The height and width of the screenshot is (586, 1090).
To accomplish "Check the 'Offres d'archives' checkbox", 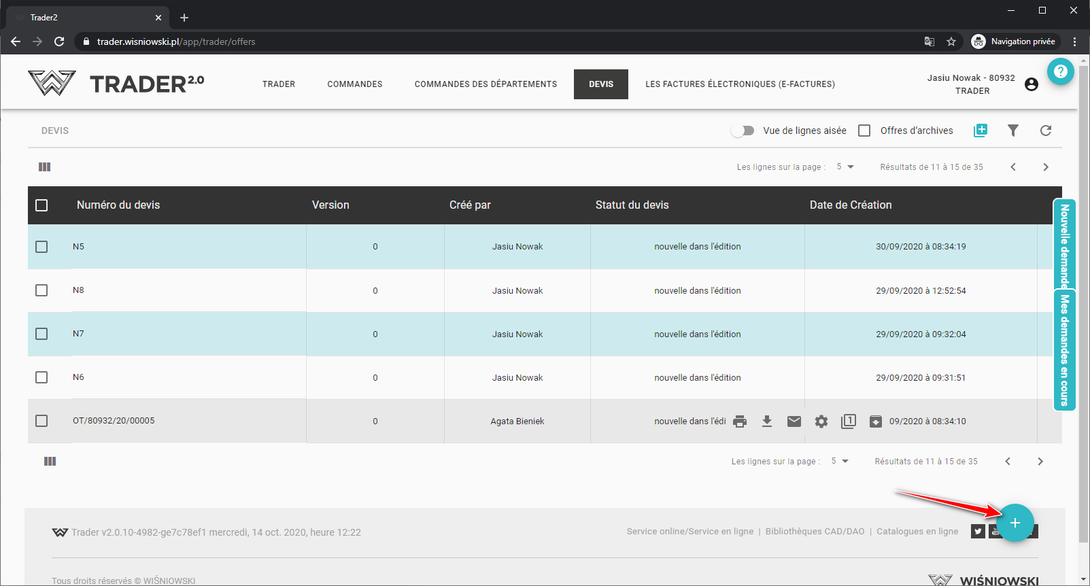I will tap(864, 131).
